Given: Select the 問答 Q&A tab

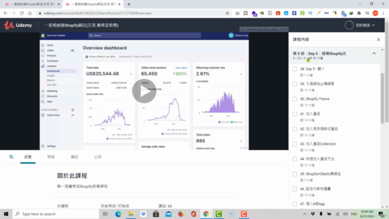Looking at the screenshot, I should [51, 157].
